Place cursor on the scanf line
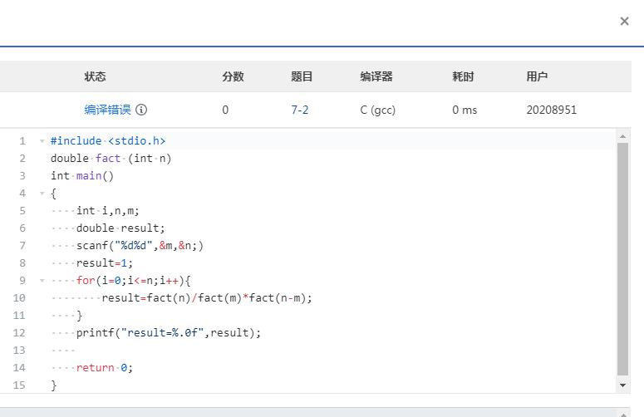Screen dimensions: 644x417 pos(140,246)
